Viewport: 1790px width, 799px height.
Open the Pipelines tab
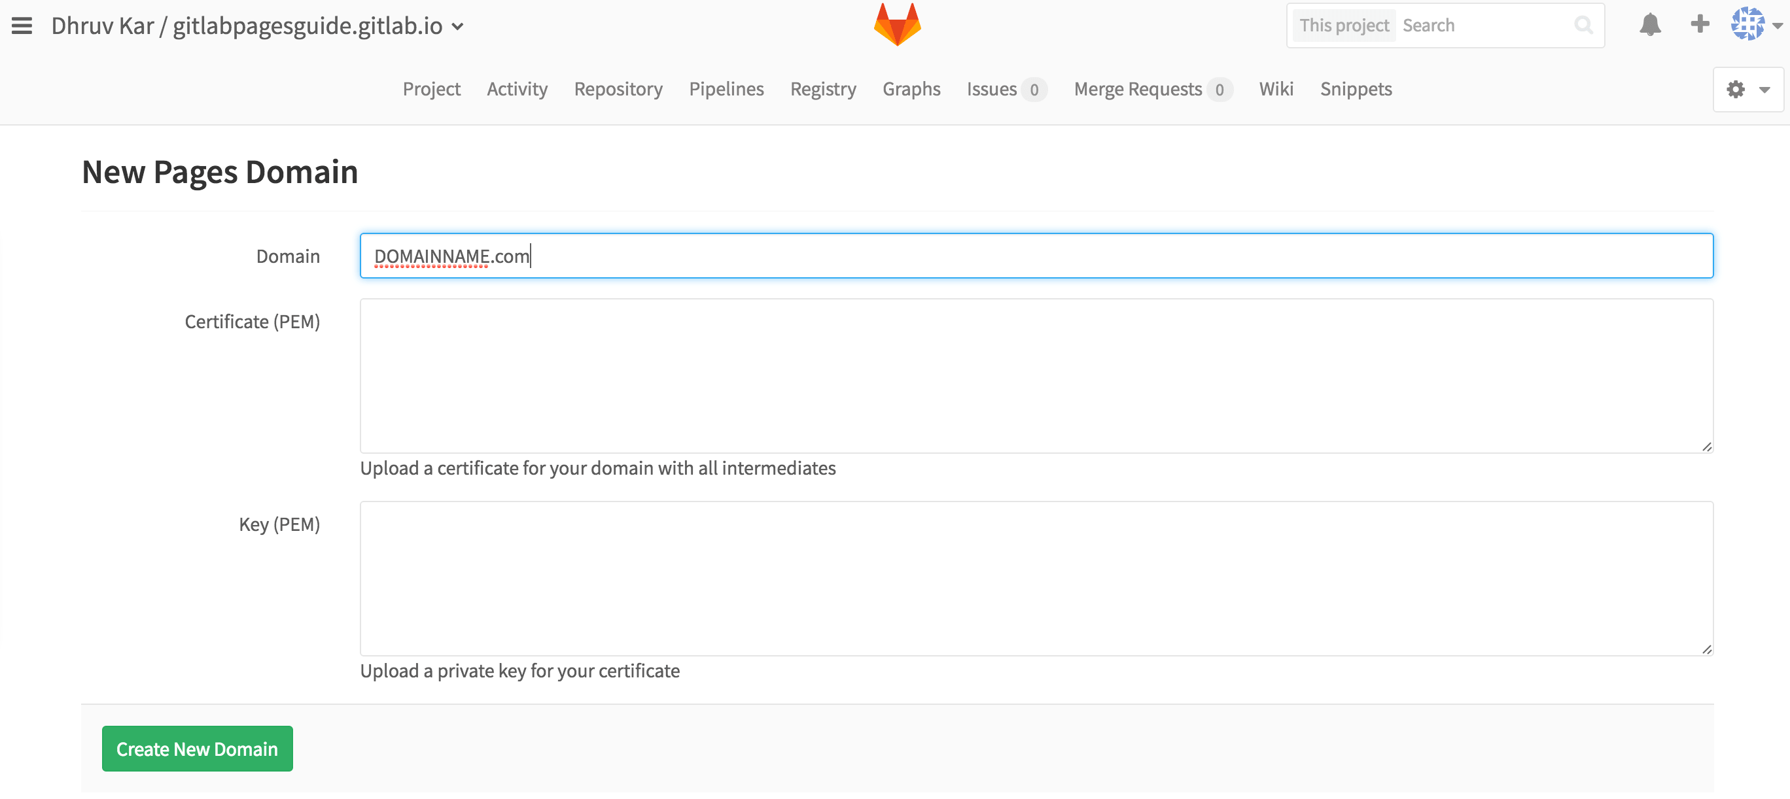click(x=726, y=89)
